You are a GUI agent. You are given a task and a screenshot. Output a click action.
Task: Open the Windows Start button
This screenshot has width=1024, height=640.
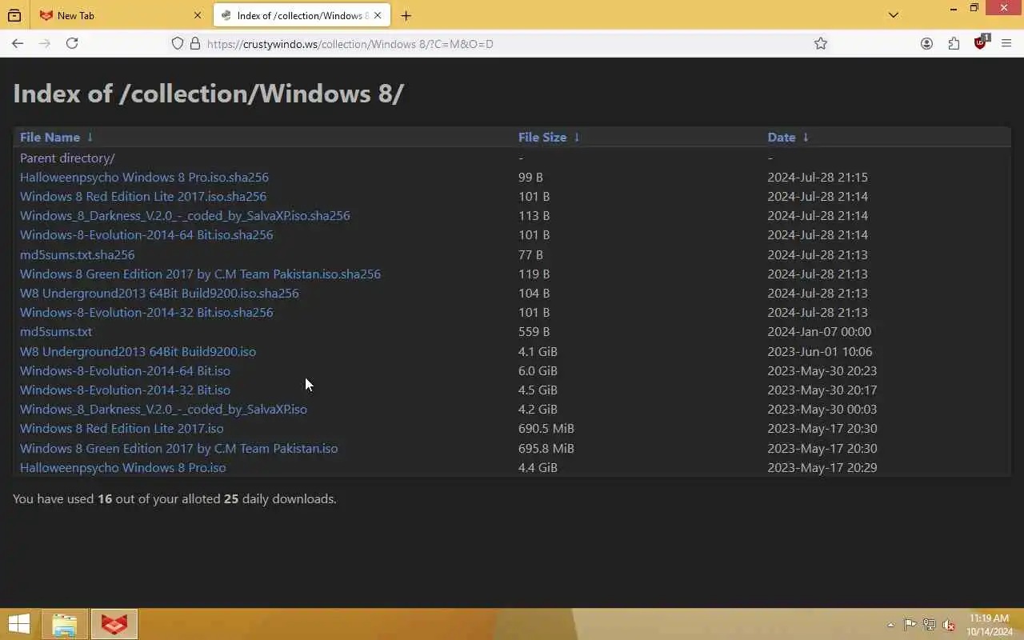point(19,624)
